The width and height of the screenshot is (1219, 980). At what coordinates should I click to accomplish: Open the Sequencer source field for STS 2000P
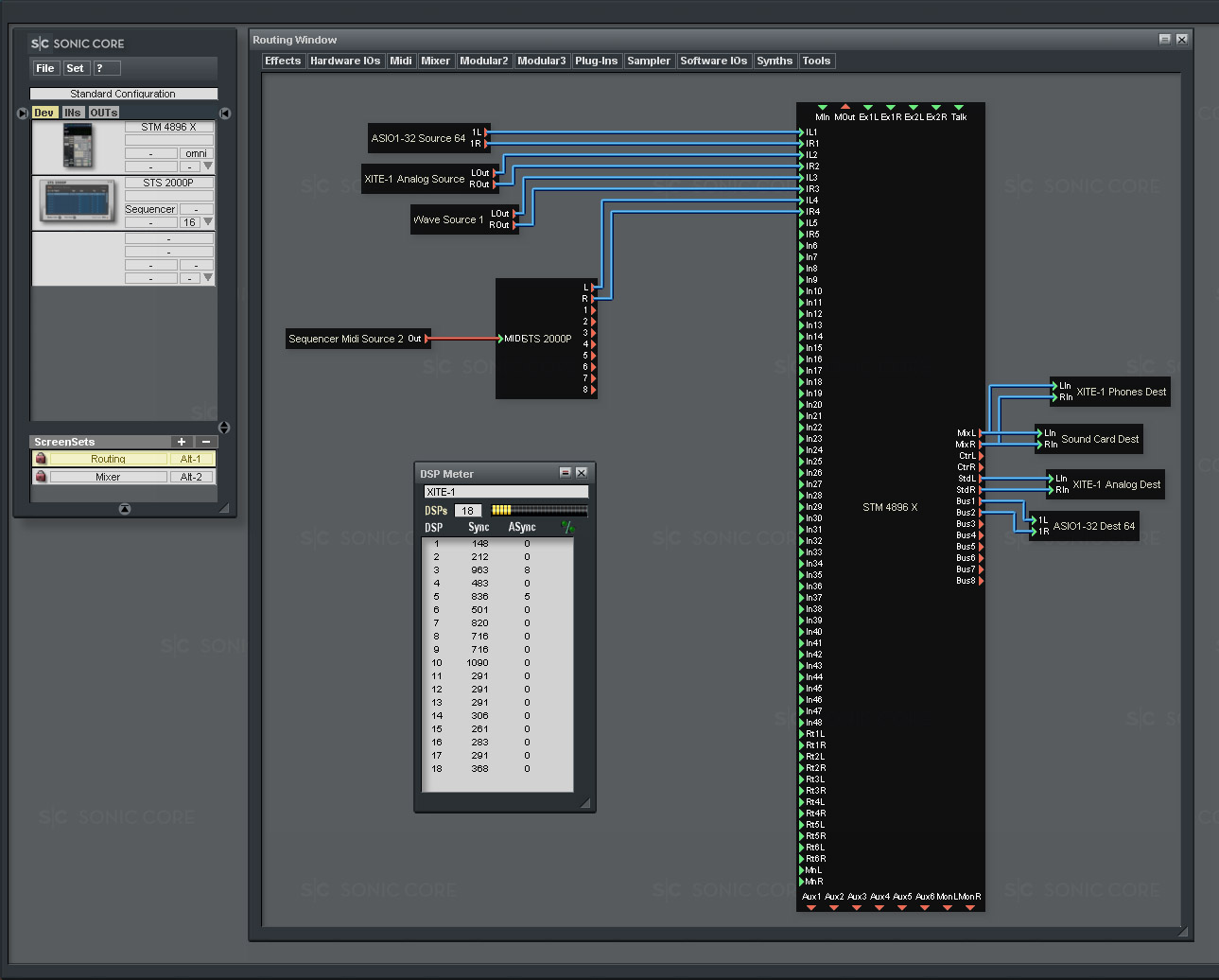[150, 209]
